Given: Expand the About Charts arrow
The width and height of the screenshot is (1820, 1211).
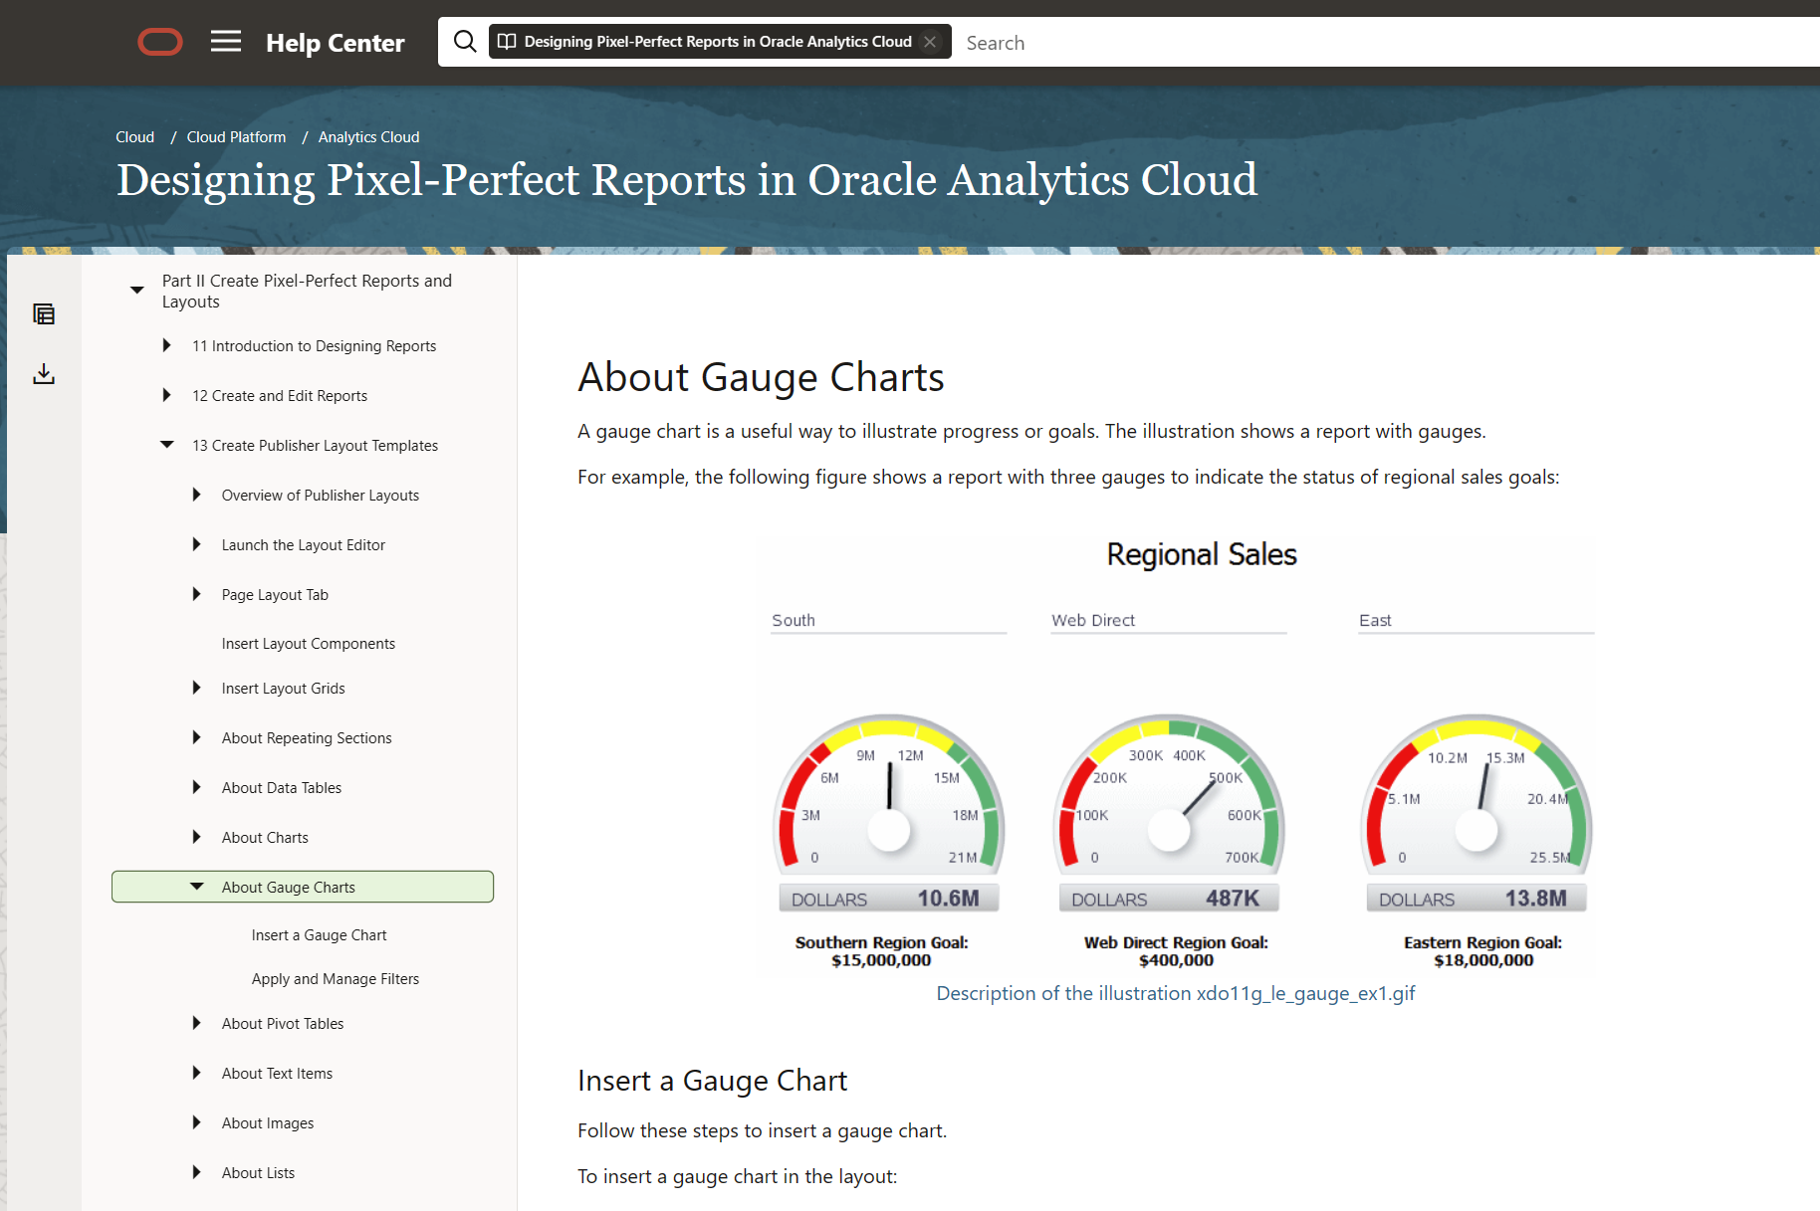Looking at the screenshot, I should coord(196,837).
